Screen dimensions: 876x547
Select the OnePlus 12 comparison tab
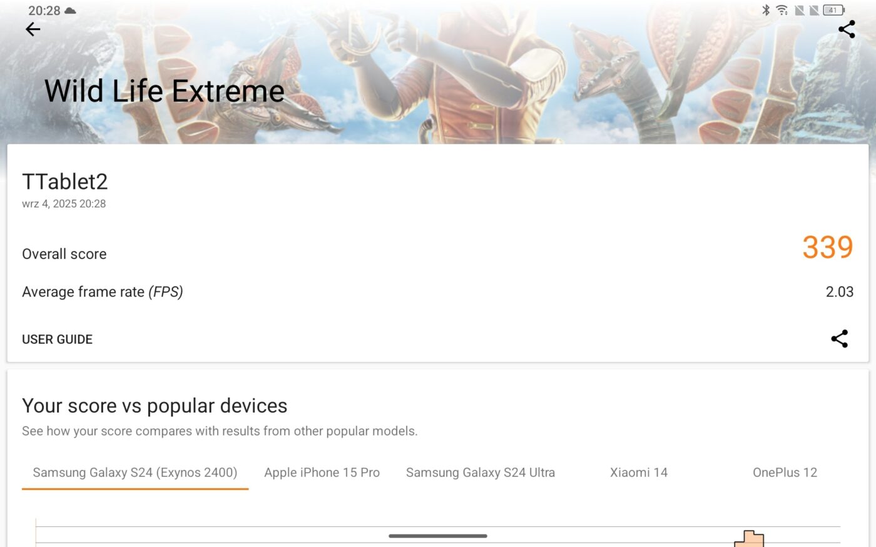[x=785, y=473]
